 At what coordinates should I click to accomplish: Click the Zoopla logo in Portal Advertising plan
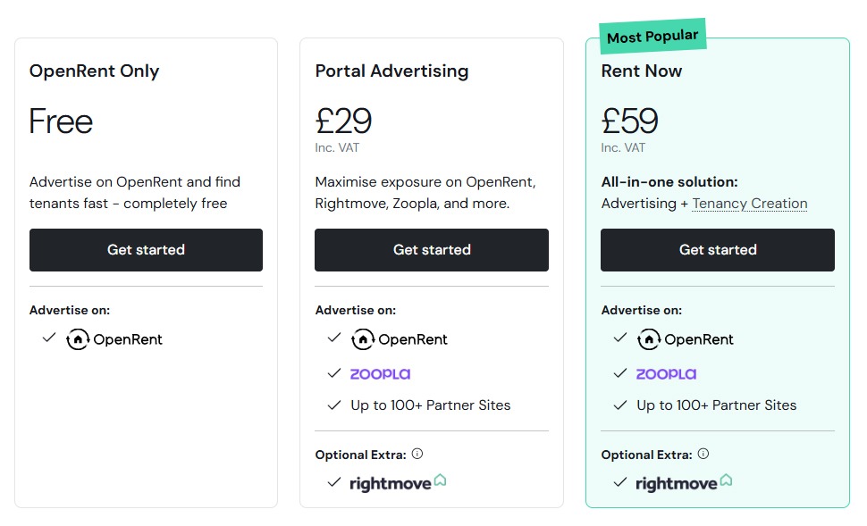pos(380,373)
